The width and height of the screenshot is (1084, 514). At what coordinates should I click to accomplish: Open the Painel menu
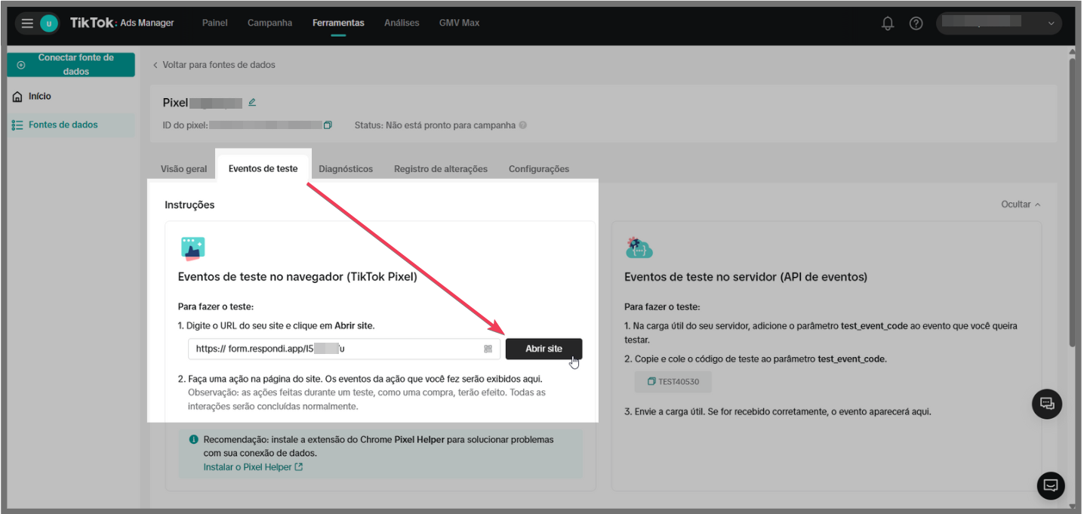[x=215, y=23]
